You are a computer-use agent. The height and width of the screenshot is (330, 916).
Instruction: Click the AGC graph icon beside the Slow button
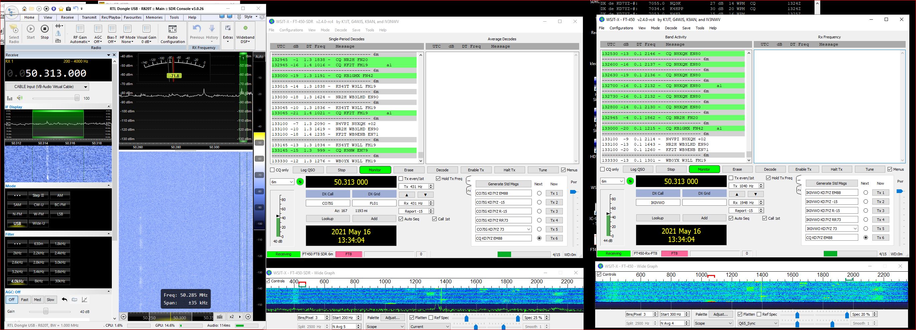[x=85, y=300]
